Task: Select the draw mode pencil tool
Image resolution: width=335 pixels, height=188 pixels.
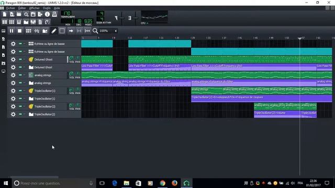Action: [54, 31]
